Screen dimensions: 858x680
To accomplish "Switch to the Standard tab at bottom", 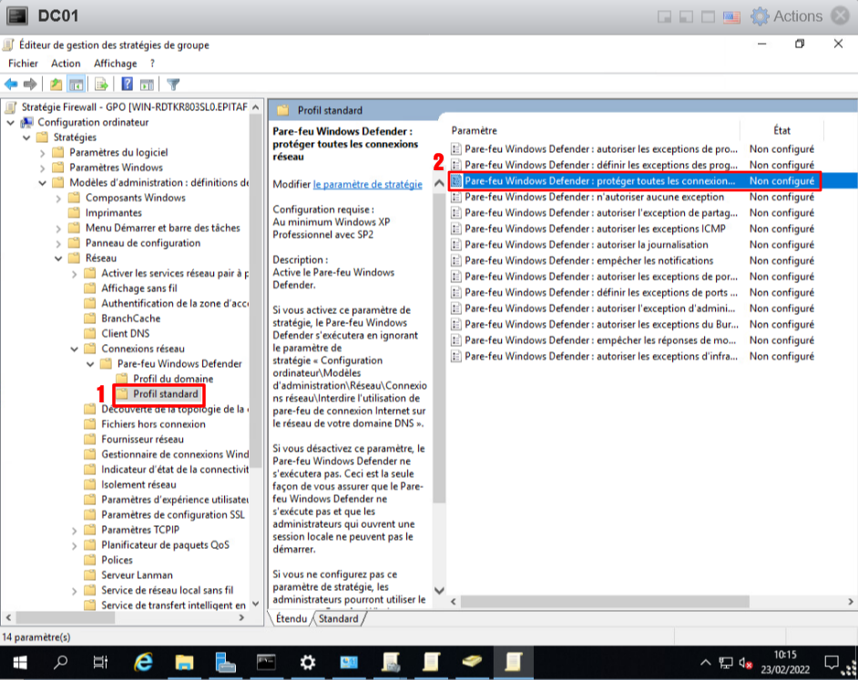I will (x=338, y=619).
